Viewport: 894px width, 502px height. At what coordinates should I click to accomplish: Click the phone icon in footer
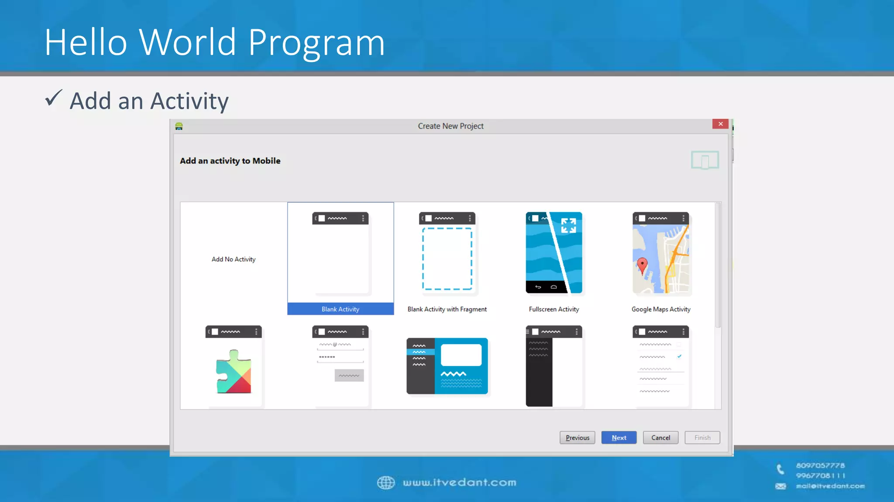[781, 469]
